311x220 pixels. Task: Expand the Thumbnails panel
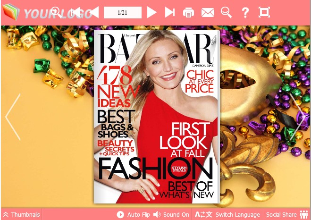(x=21, y=214)
